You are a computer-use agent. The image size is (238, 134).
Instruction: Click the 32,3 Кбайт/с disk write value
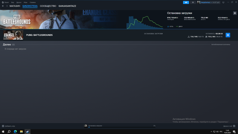coord(223,18)
